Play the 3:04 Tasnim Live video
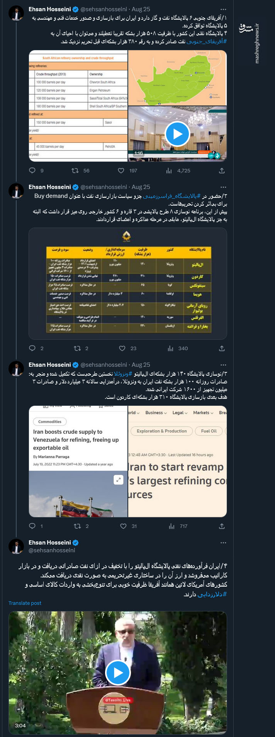 (x=118, y=673)
